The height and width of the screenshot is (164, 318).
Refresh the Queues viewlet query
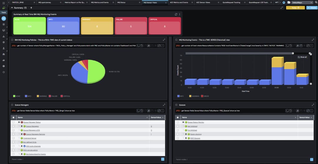click(x=308, y=111)
